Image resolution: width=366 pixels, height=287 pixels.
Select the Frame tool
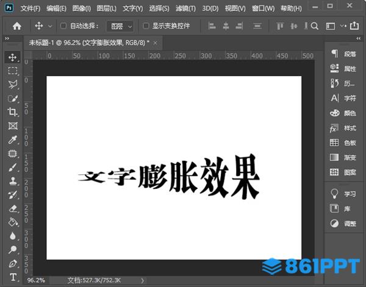13,126
